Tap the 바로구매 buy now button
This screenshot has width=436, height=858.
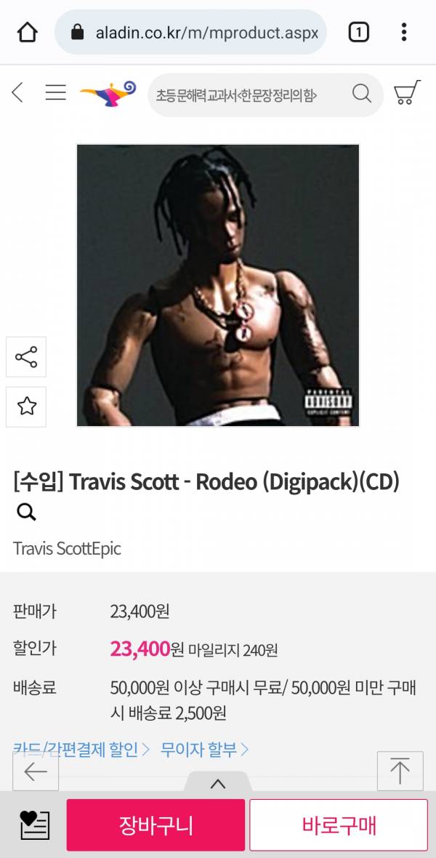tap(339, 825)
